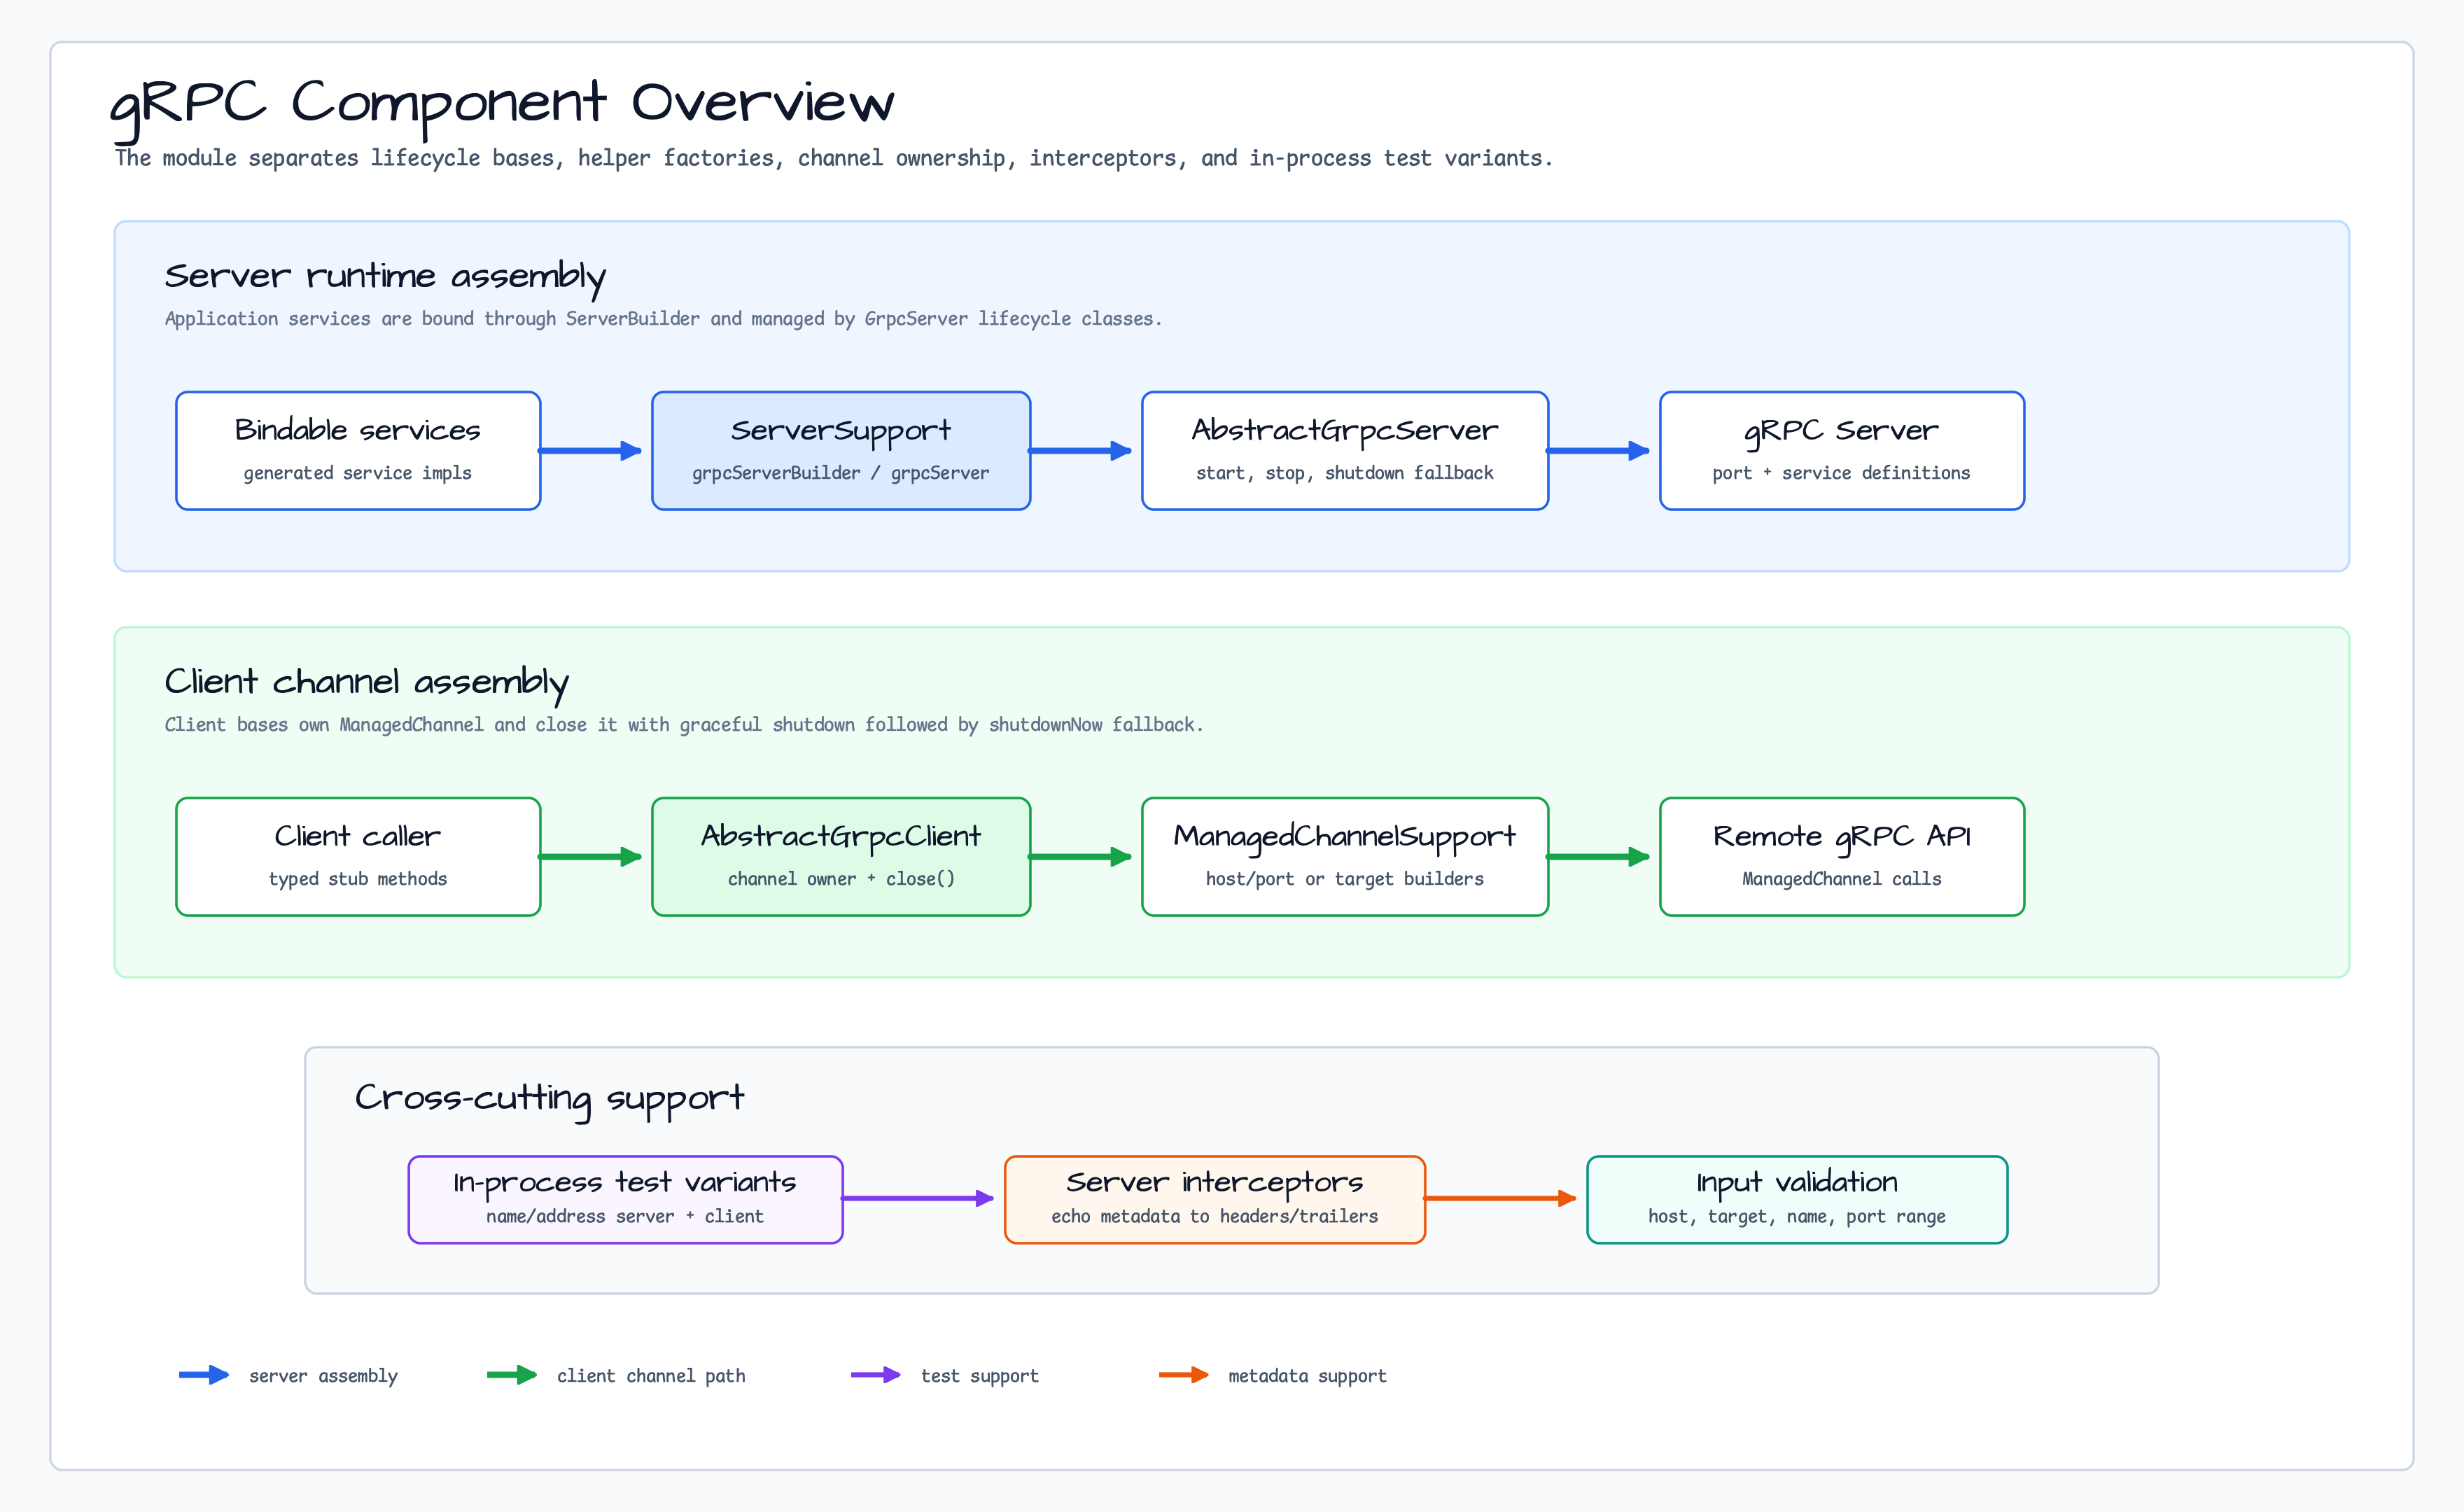The height and width of the screenshot is (1512, 2464).
Task: Click purple arrow leaving In-process test variants
Action: (x=918, y=1198)
